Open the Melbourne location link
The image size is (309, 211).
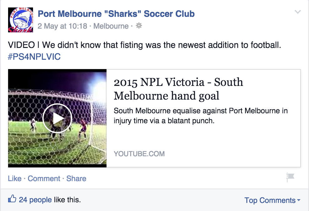(111, 26)
